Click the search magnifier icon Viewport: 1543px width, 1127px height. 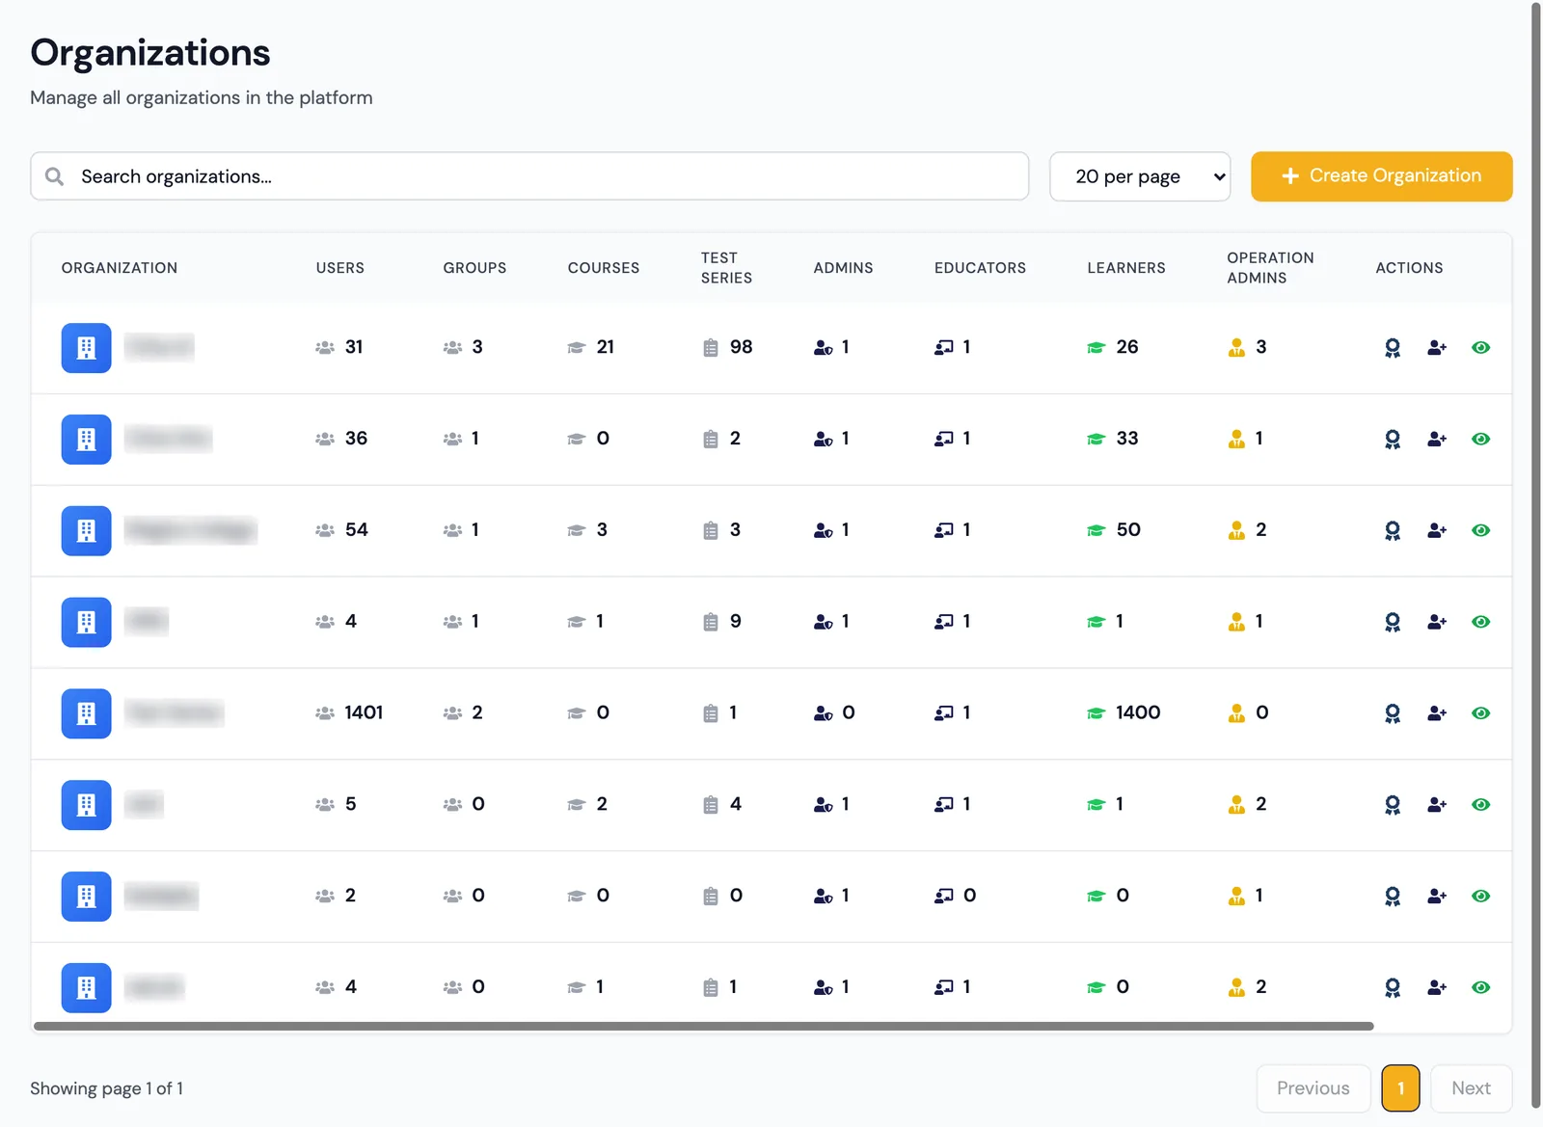point(55,176)
